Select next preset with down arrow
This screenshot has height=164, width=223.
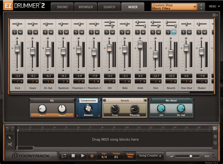(201, 9)
